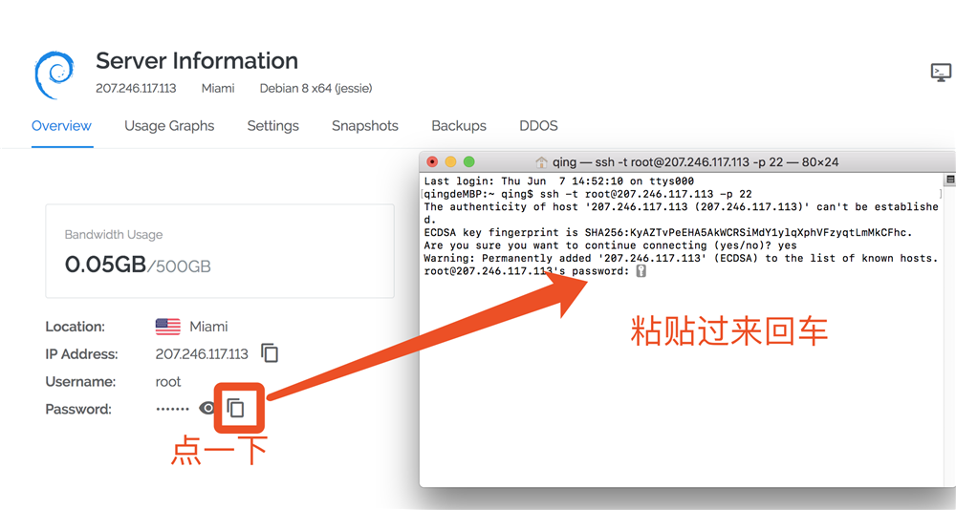Click the Username: label
The width and height of the screenshot is (956, 510).
[80, 381]
